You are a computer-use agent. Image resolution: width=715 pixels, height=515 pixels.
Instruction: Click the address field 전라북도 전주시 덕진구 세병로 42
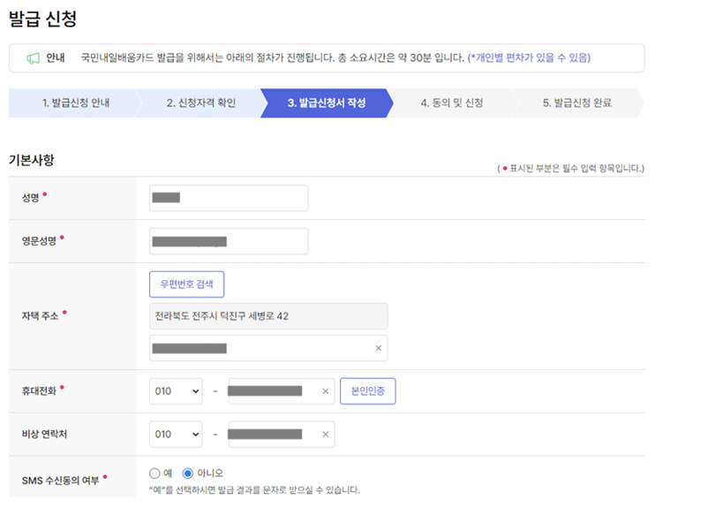[268, 316]
